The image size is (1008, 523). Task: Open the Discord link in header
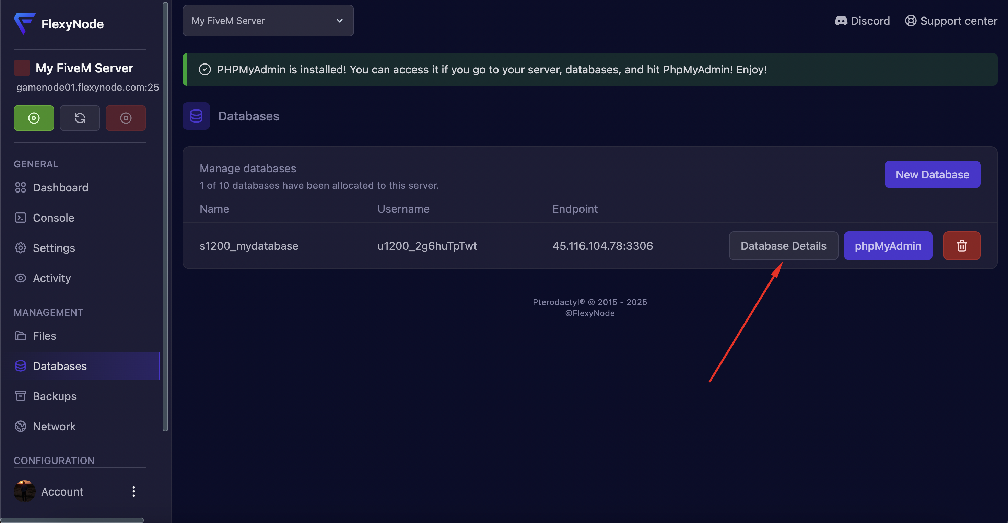(862, 21)
